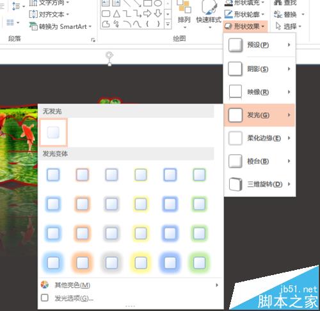Open the 选择 dropdown arrow

[x=300, y=27]
